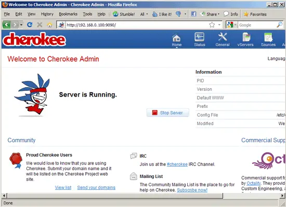Click the scroll left arrow
Screen dimensions: 286x207
(x=4, y=196)
